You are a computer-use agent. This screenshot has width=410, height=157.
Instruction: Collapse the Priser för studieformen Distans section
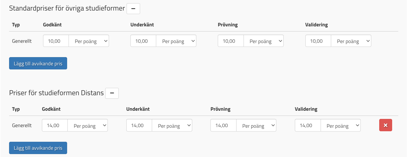112,93
